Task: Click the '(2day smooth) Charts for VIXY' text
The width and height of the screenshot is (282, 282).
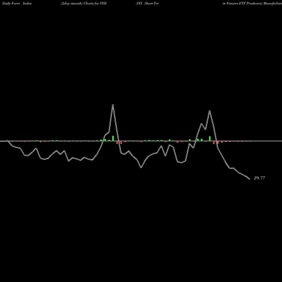Action: point(84,3)
